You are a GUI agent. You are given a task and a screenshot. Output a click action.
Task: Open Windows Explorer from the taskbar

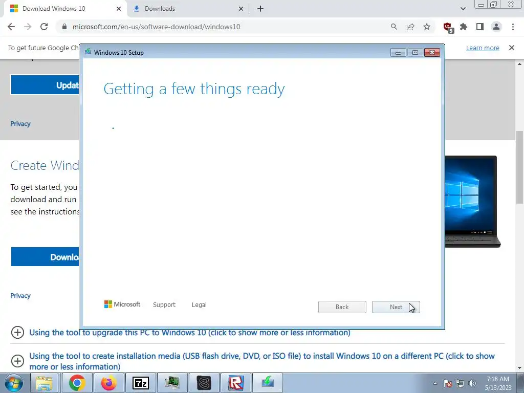tap(44, 383)
